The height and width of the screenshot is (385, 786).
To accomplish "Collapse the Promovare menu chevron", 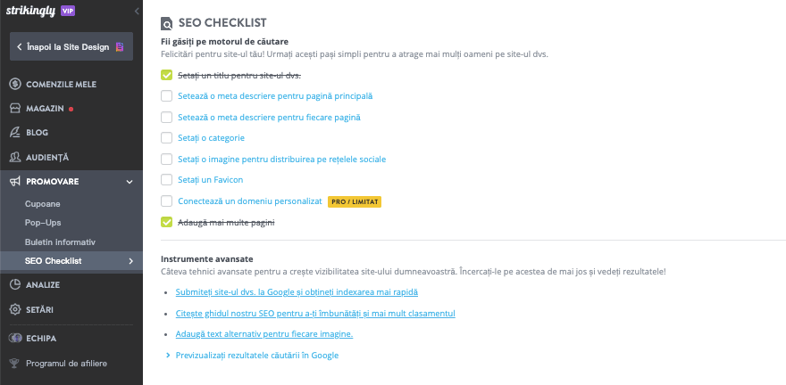I will coord(130,182).
